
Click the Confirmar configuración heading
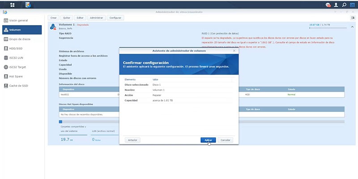[146, 63]
